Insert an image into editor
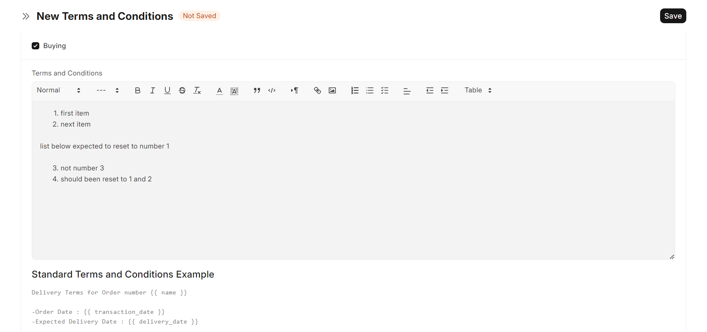Viewport: 707px width, 332px height. 332,90
